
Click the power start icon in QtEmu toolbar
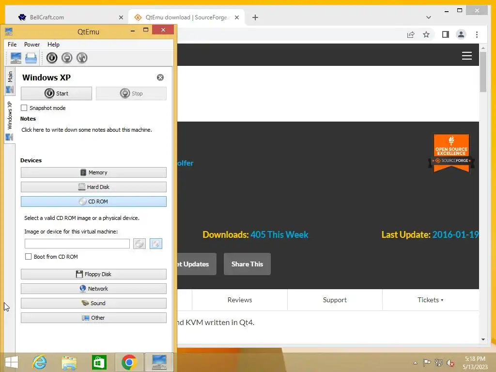click(52, 58)
